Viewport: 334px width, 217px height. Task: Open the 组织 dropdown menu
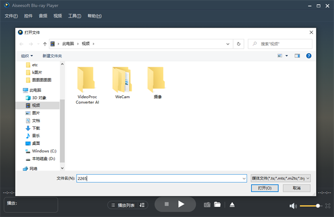(27, 56)
